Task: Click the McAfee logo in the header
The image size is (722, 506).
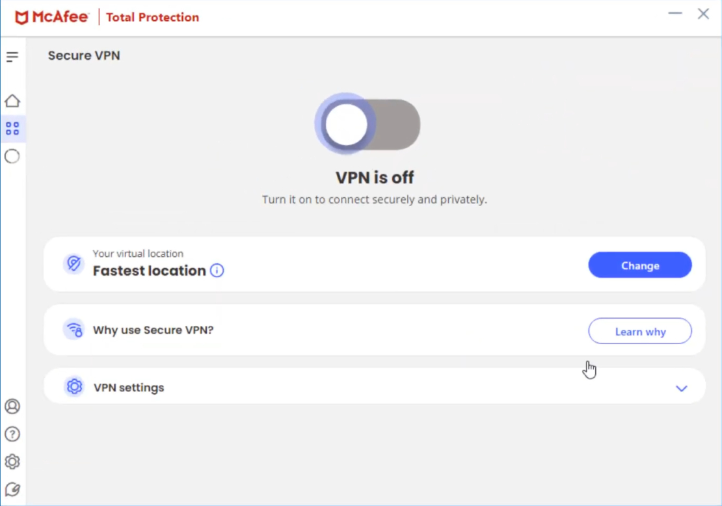Action: pos(52,17)
